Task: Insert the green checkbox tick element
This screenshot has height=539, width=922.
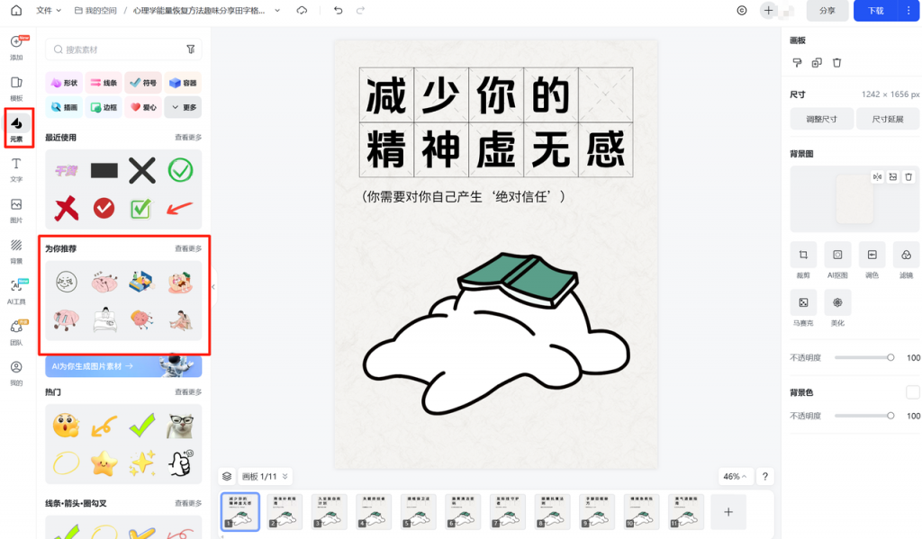Action: coord(141,208)
